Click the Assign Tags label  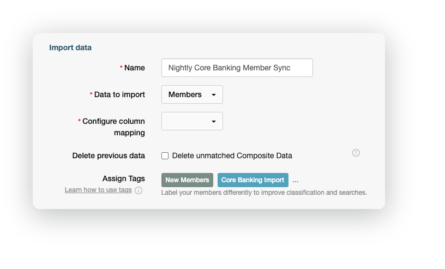123,178
